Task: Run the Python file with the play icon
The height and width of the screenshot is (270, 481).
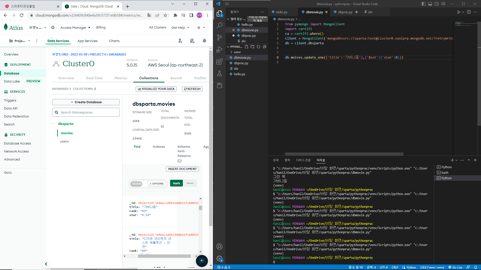Action: click(x=458, y=12)
